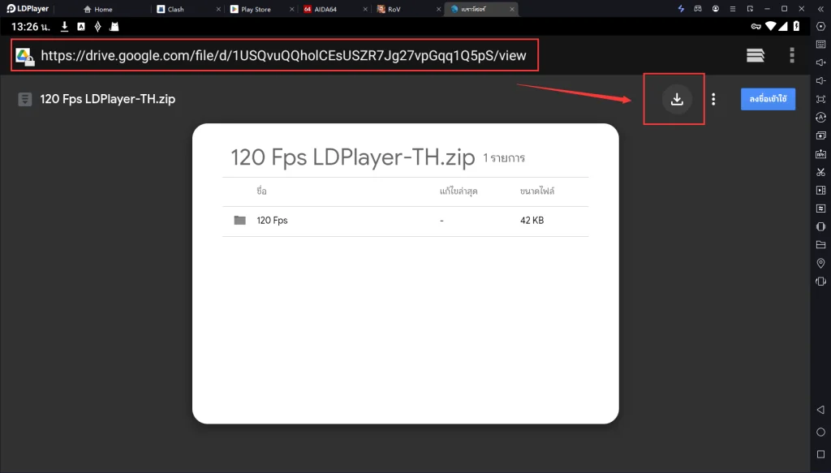Open shared folder icon in sidebar

(821, 245)
